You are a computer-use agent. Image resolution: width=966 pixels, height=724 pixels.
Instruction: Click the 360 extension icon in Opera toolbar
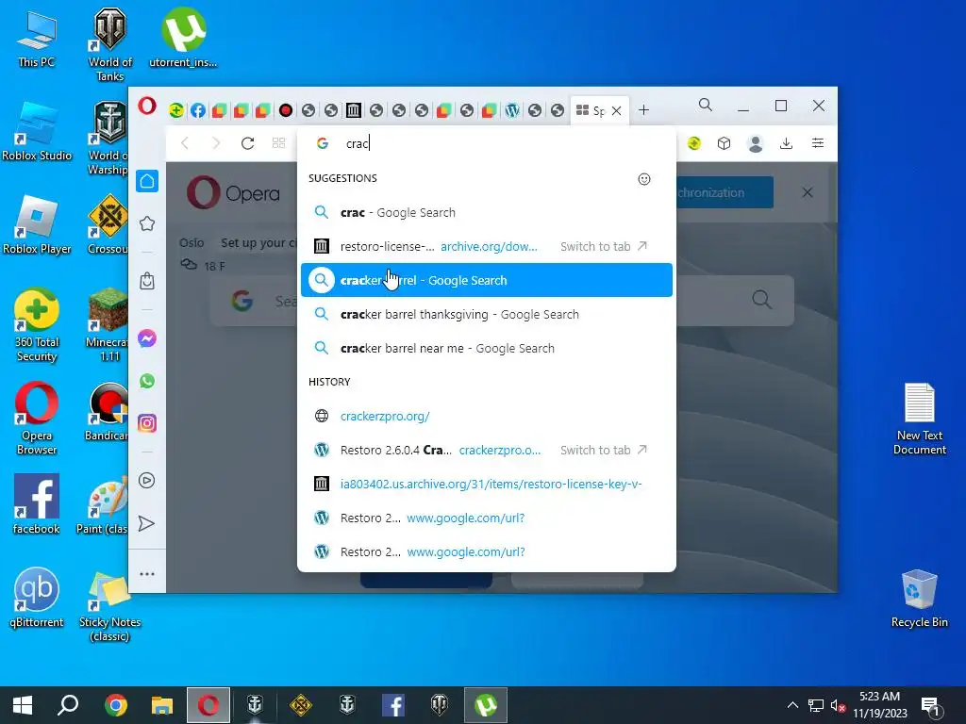[x=694, y=143]
